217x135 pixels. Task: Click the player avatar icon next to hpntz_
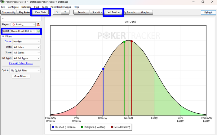tap(38, 24)
